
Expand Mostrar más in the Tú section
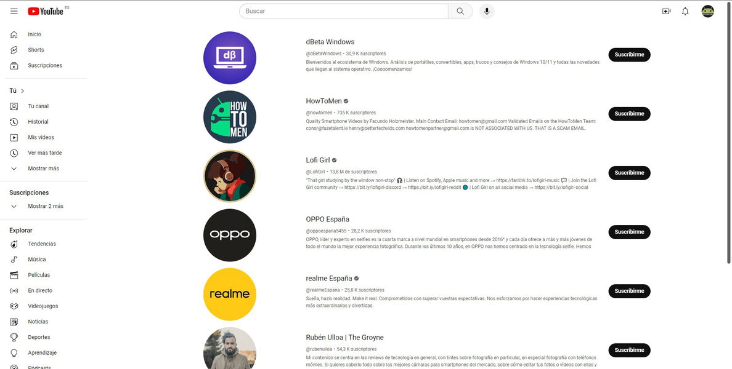(43, 169)
